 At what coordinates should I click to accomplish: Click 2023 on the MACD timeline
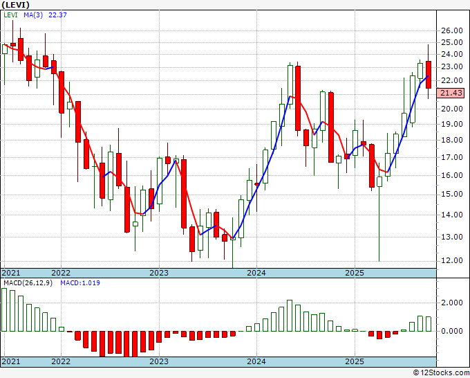coord(159,361)
